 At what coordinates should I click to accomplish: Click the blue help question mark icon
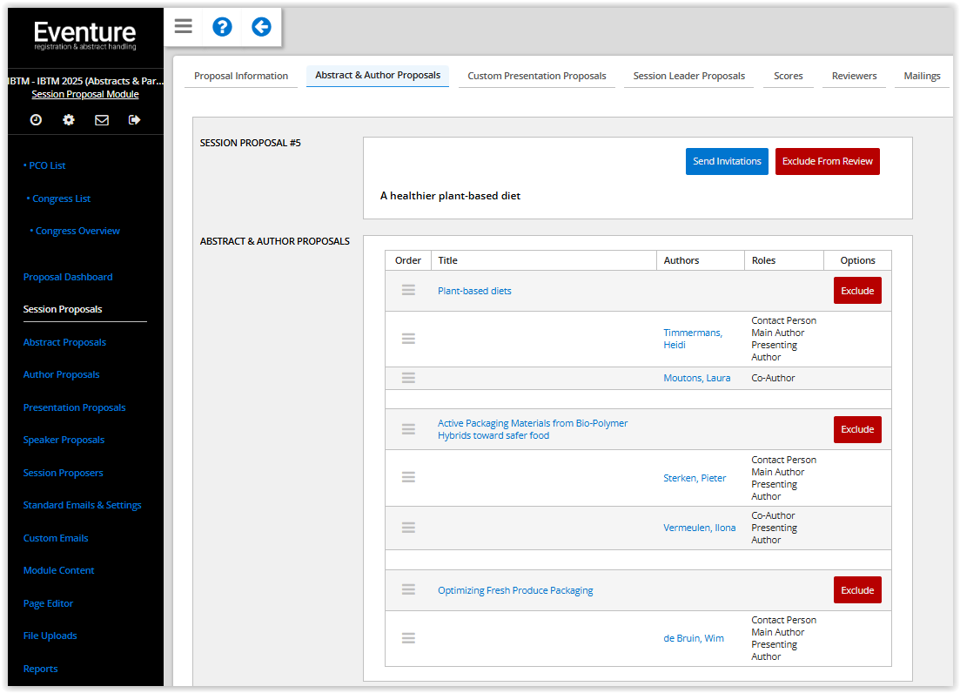tap(222, 27)
